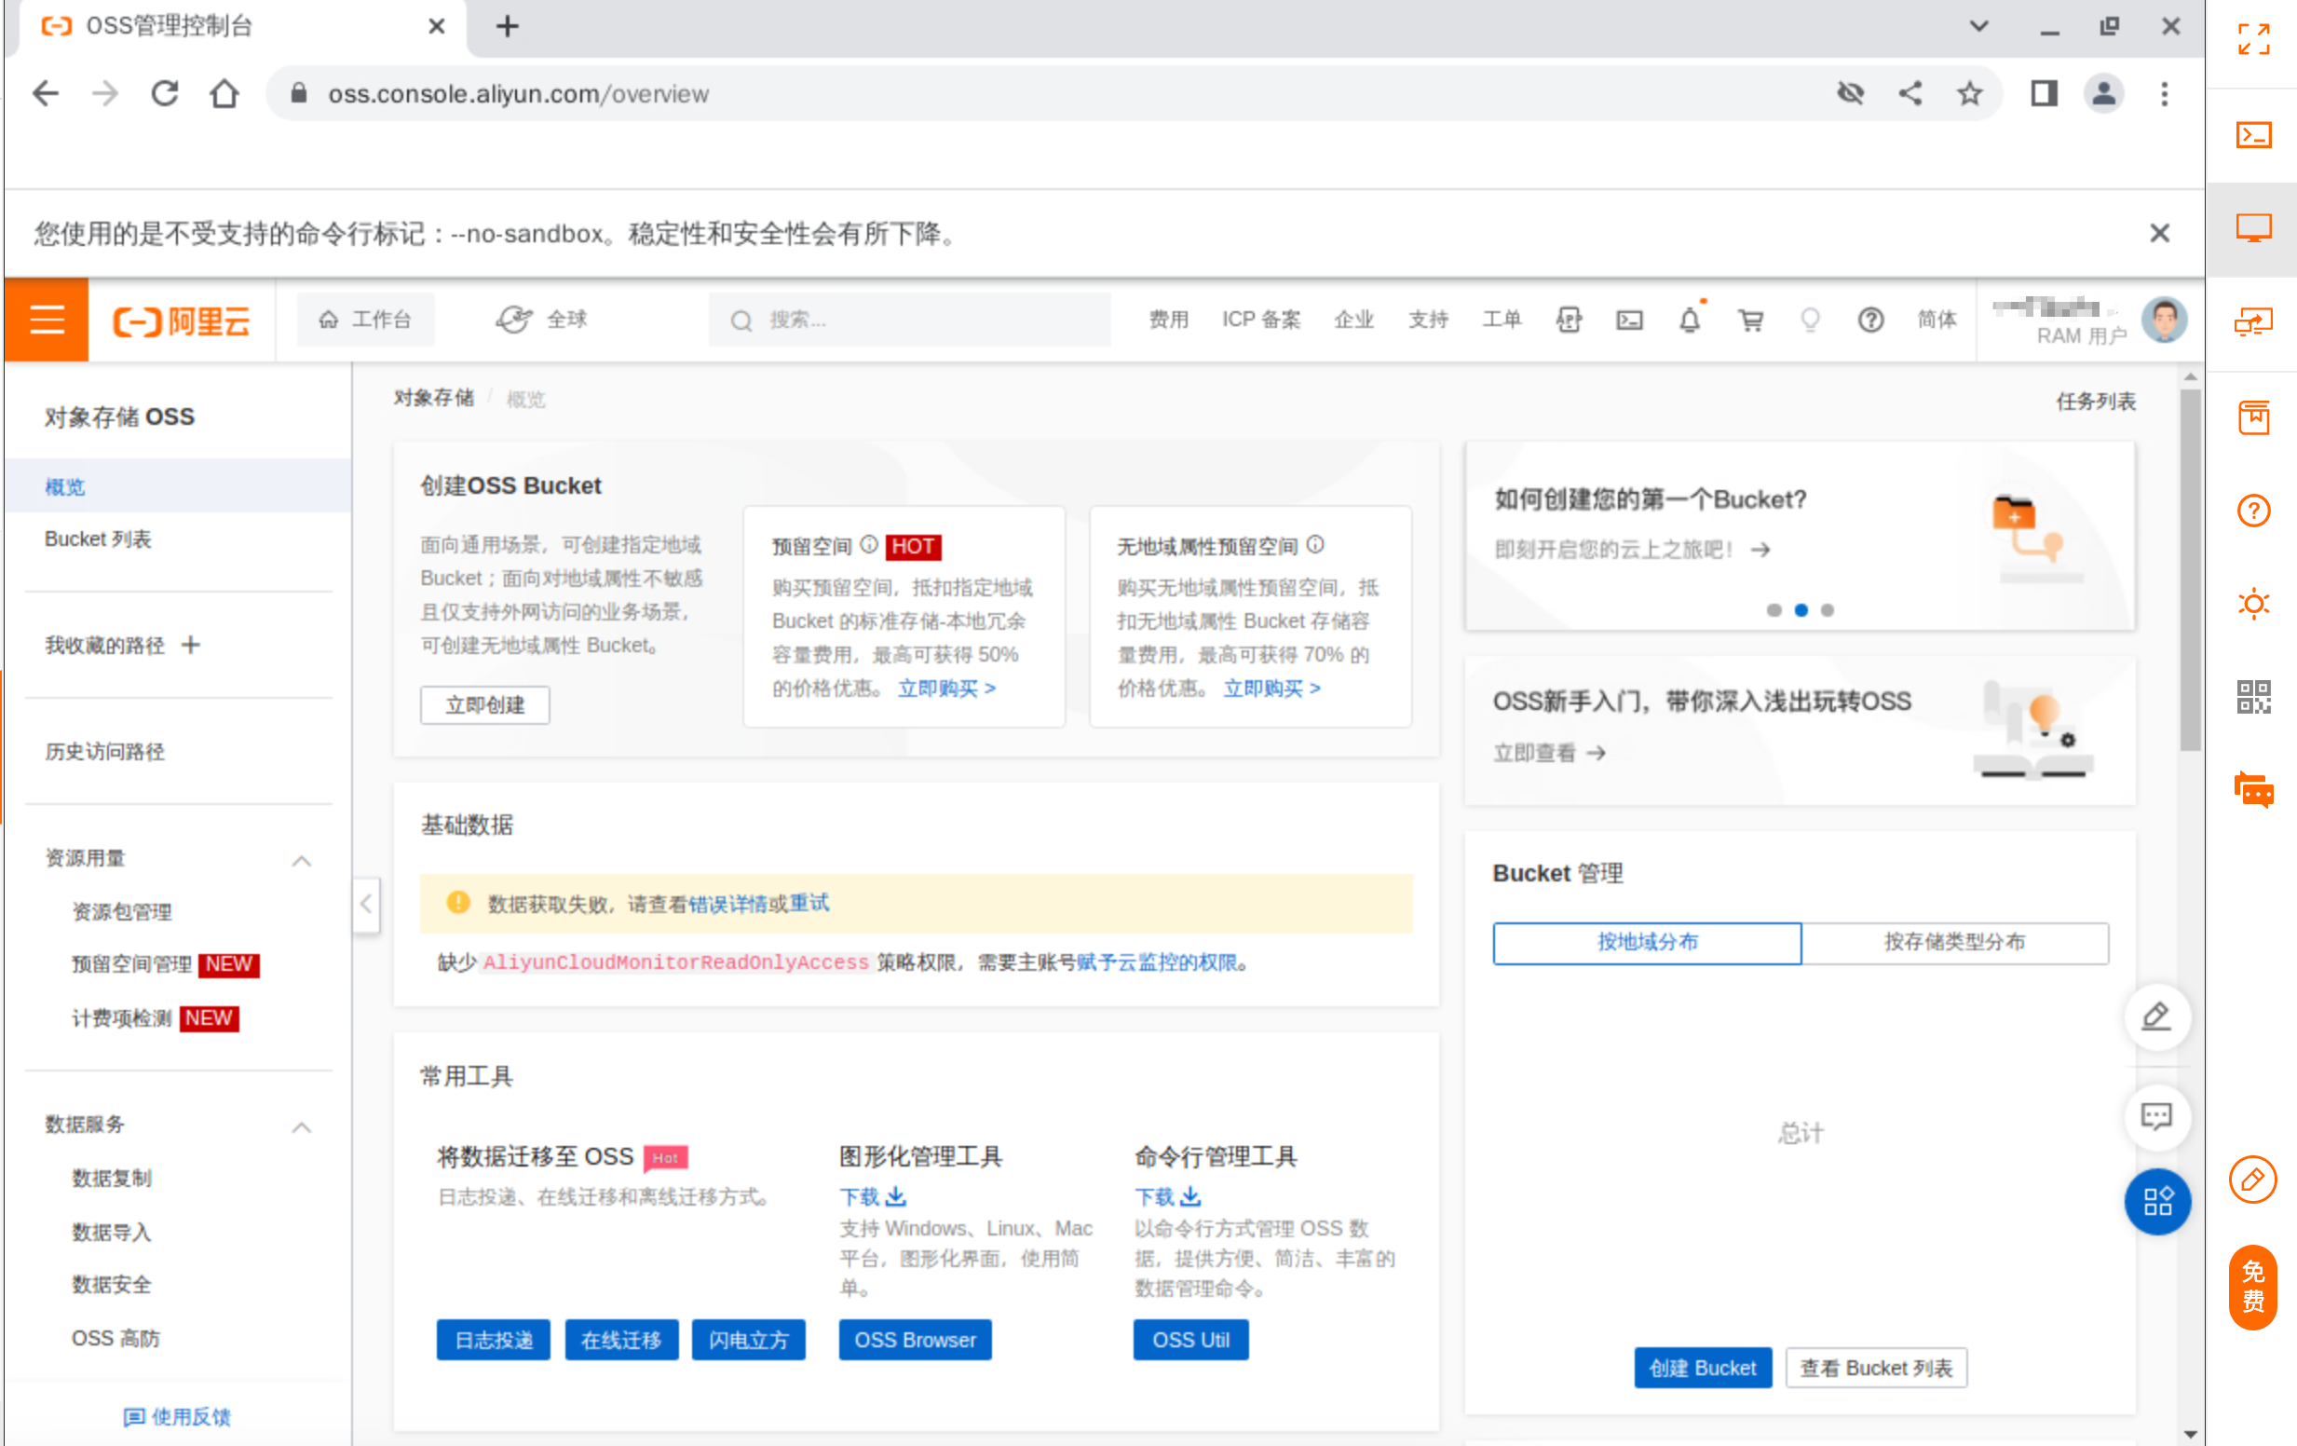
Task: Collapse the 数据服务 section
Action: (302, 1126)
